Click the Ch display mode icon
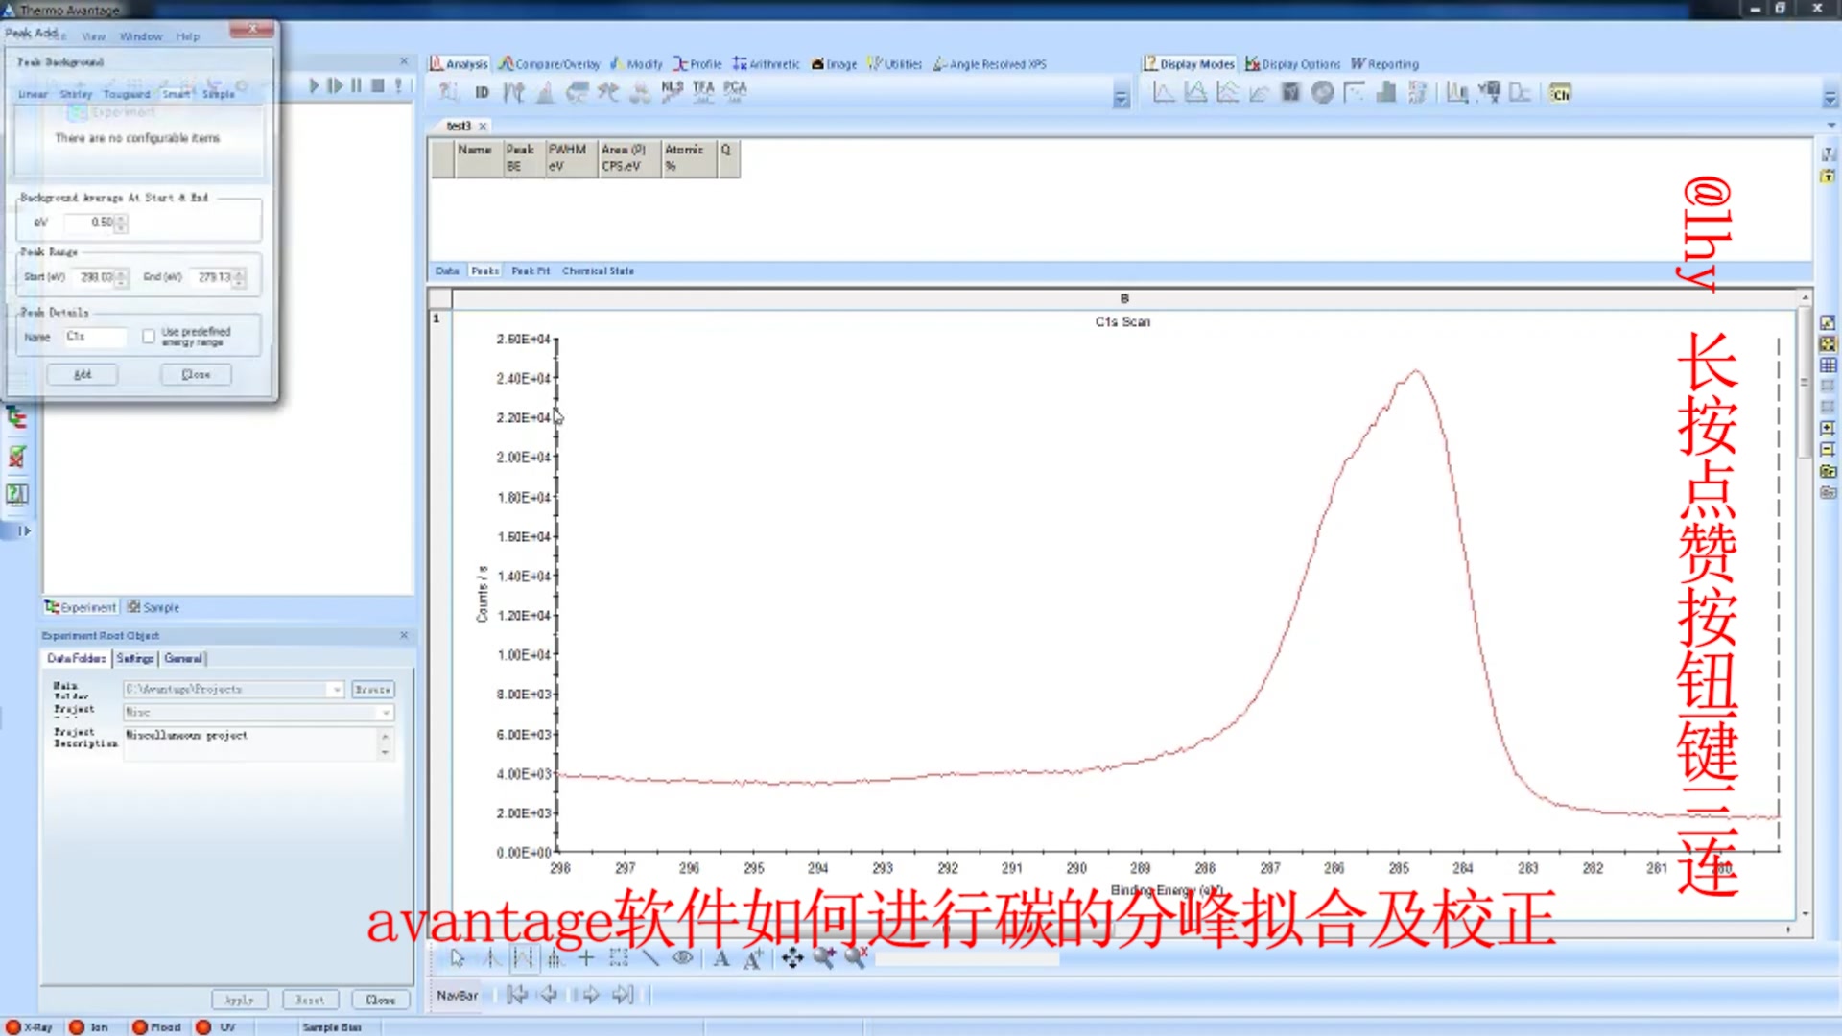1842x1036 pixels. click(x=1561, y=93)
